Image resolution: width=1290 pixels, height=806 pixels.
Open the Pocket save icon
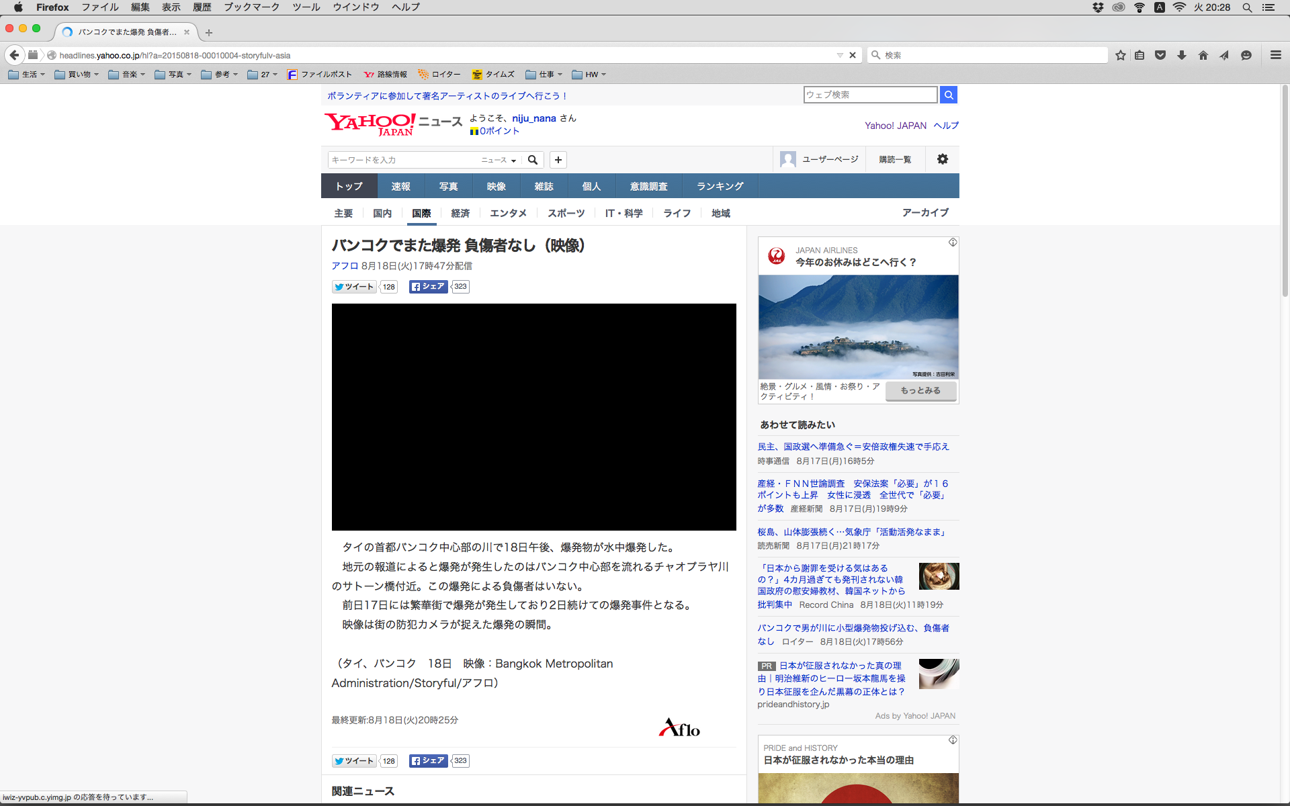[1160, 55]
